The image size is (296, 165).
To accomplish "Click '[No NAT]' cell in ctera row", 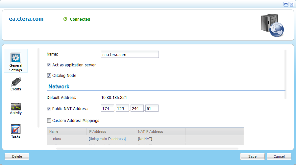I will (x=145, y=139).
